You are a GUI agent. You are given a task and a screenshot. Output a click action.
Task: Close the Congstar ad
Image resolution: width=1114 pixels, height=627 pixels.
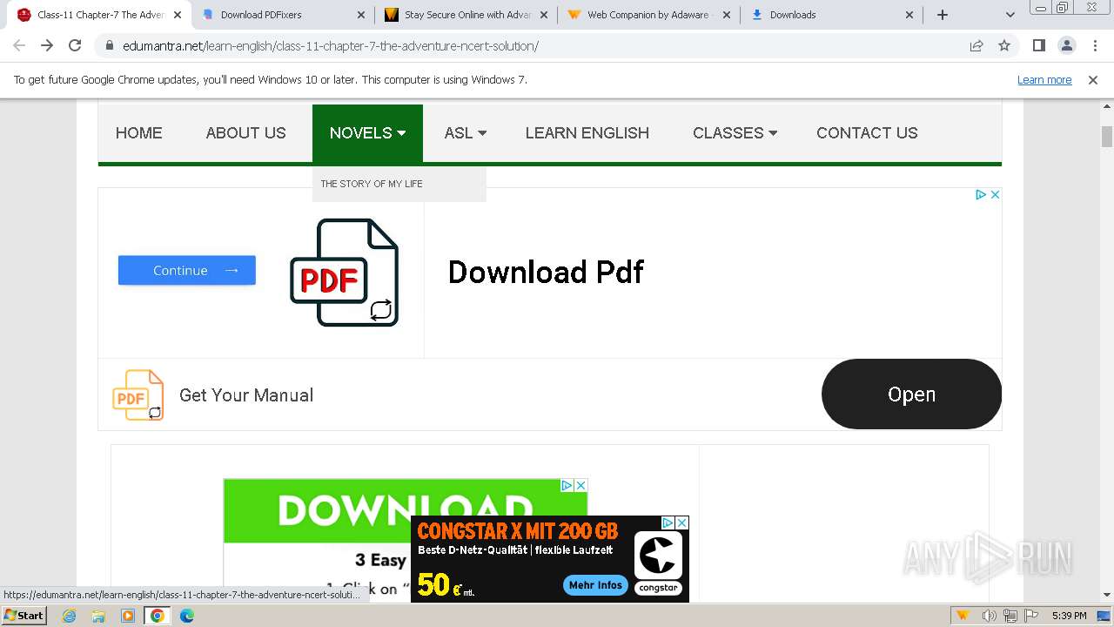click(x=682, y=522)
